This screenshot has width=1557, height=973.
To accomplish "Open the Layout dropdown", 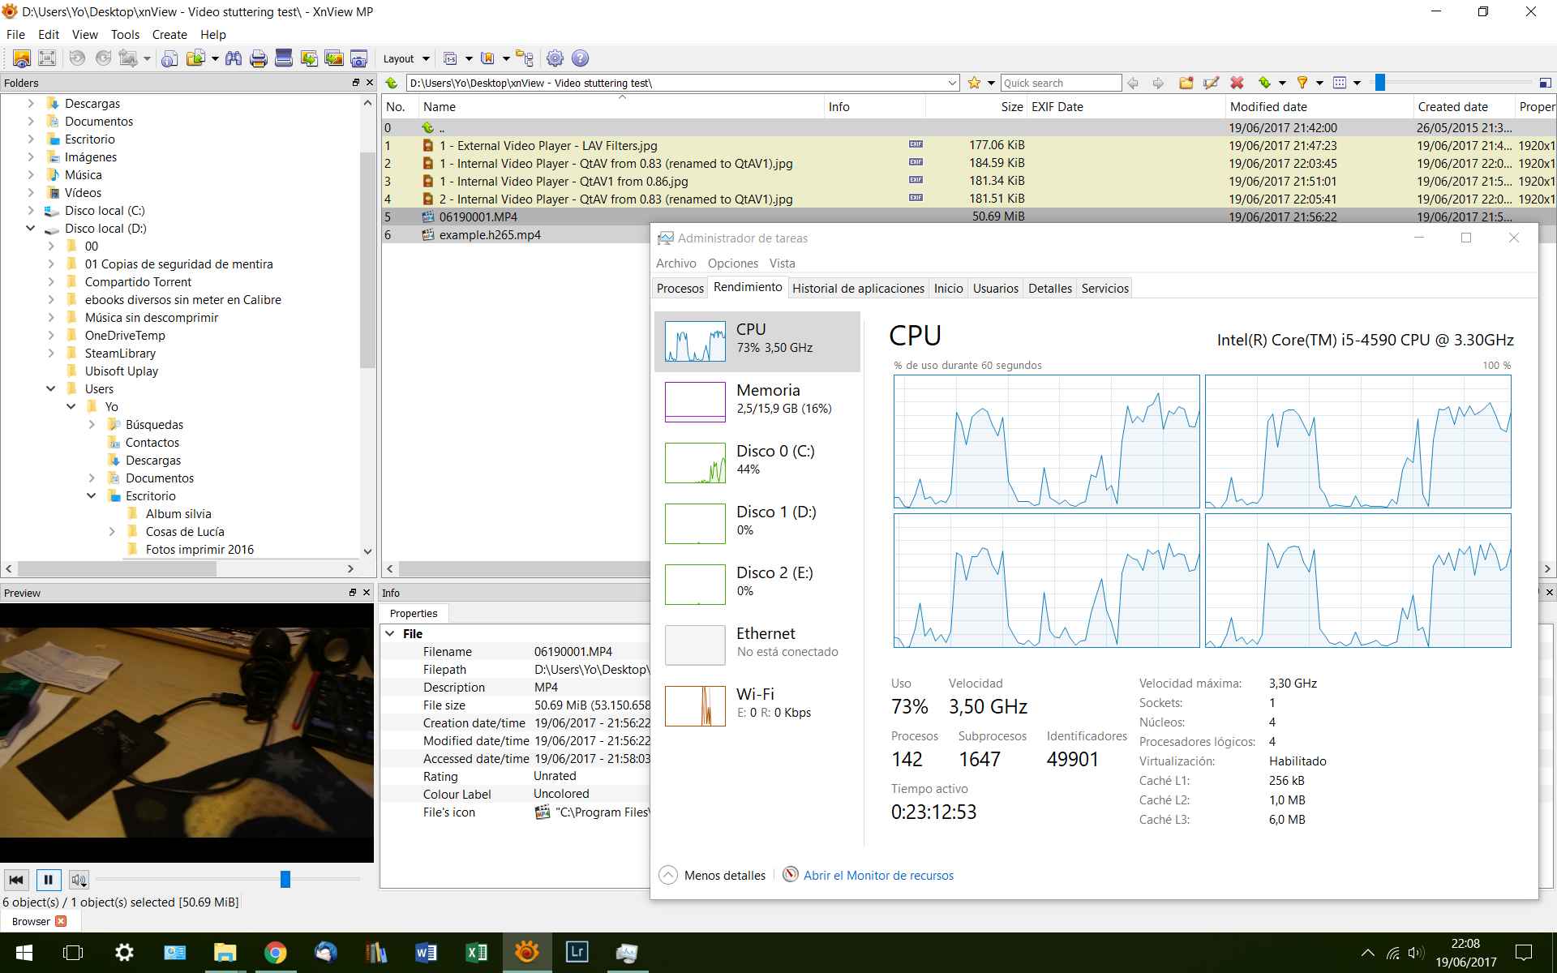I will 405,58.
